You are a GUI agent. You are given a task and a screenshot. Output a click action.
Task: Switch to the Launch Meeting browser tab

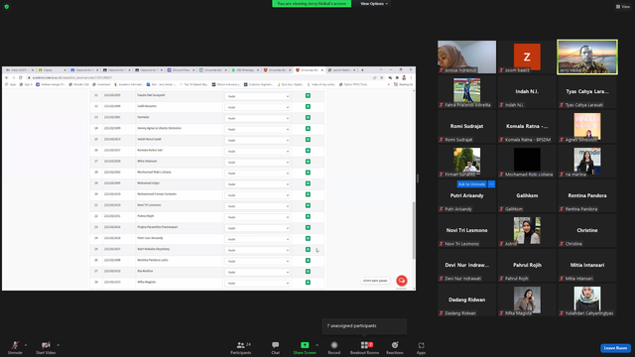(x=341, y=70)
